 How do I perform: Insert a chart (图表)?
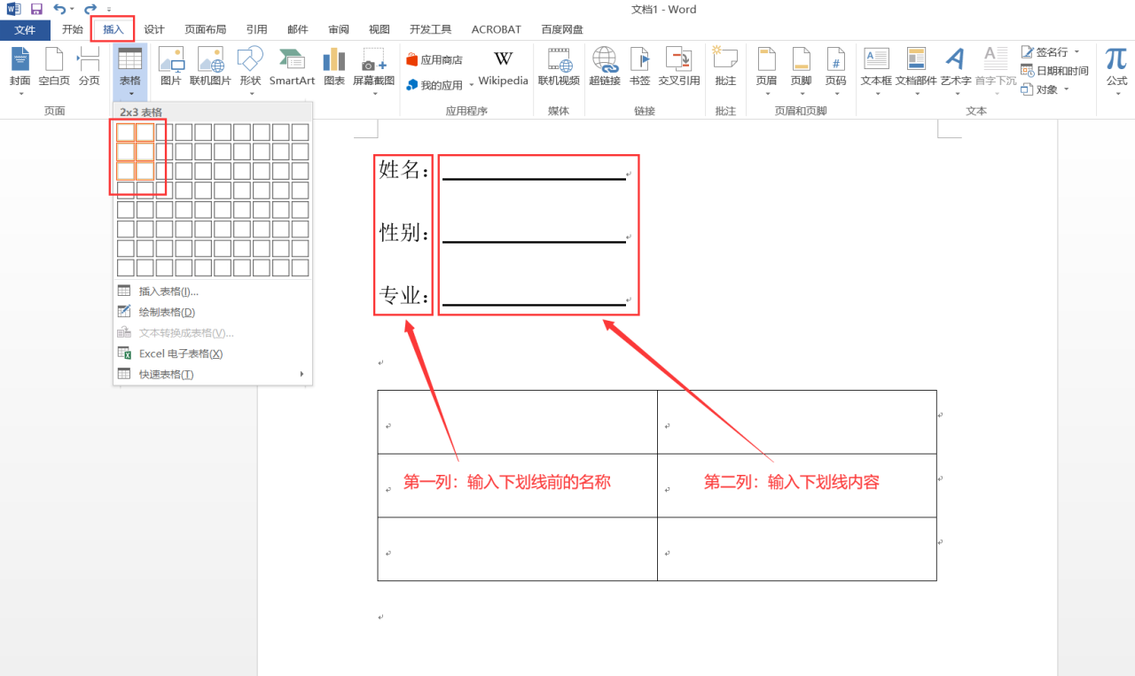pyautogui.click(x=334, y=68)
